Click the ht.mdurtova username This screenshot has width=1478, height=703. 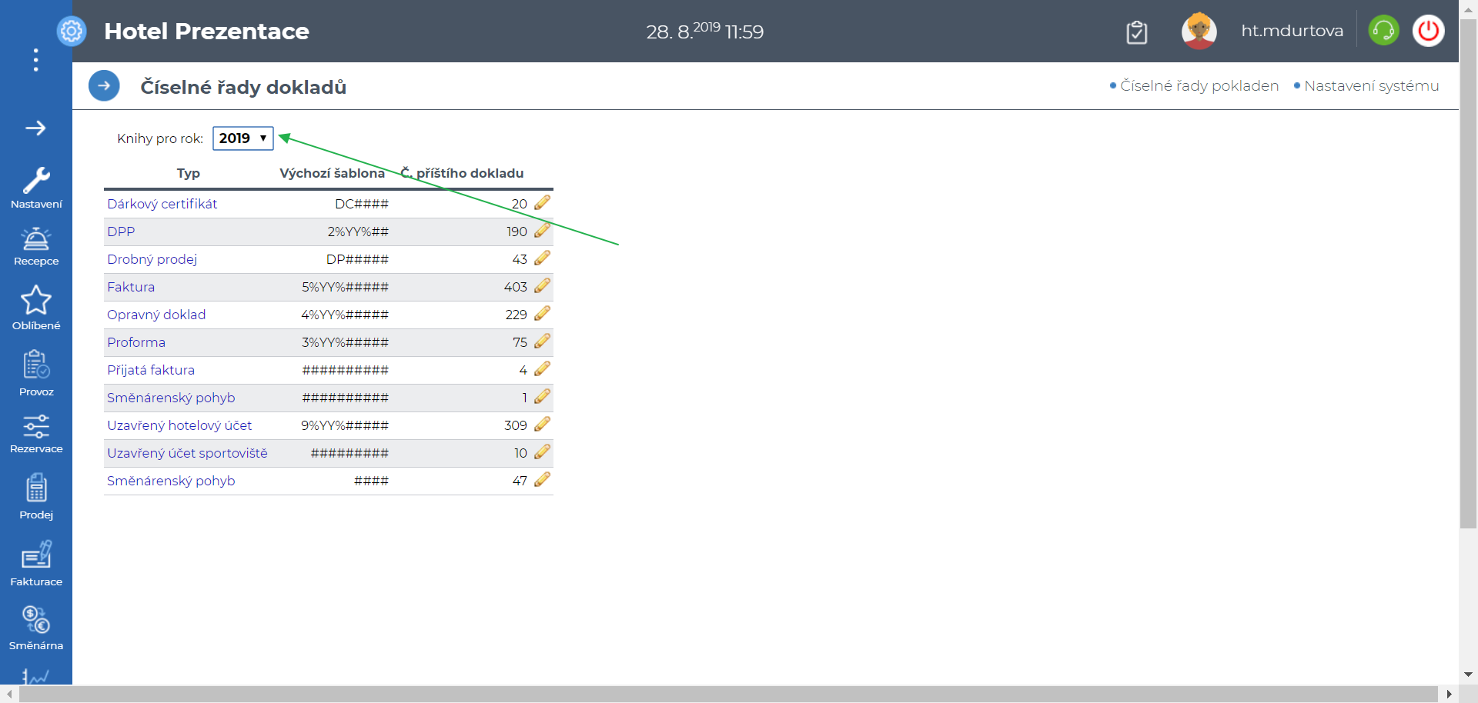[x=1292, y=31]
